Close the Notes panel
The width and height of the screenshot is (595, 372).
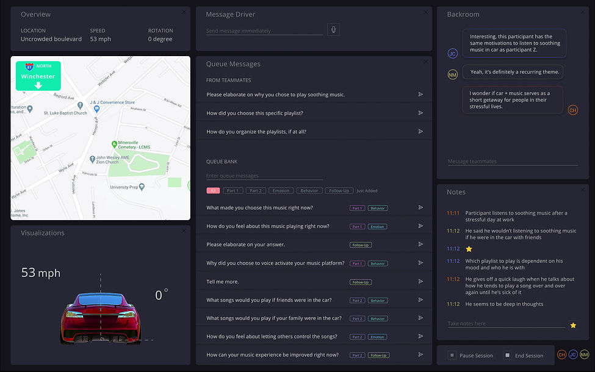(583, 190)
